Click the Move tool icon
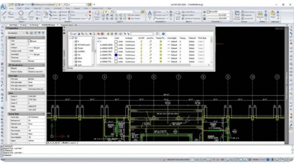This screenshot has width=294, height=165. (x=46, y=14)
